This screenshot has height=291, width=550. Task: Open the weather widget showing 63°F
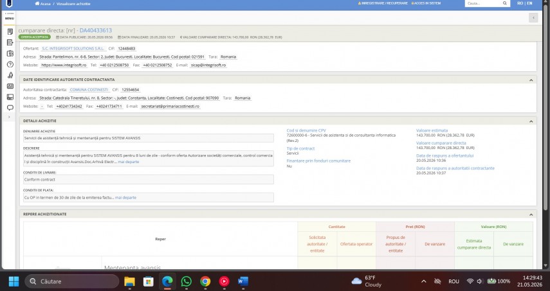click(367, 281)
